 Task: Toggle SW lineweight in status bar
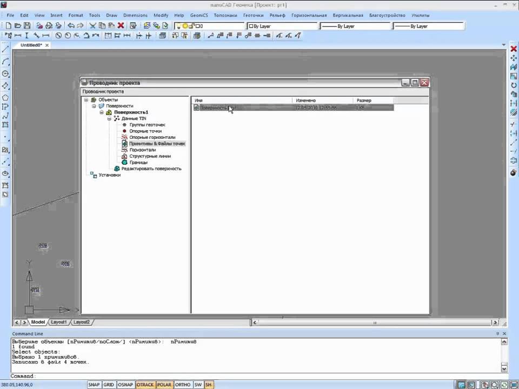tap(198, 385)
